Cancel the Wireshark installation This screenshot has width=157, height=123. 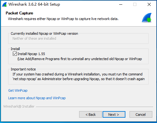(x=141, y=115)
